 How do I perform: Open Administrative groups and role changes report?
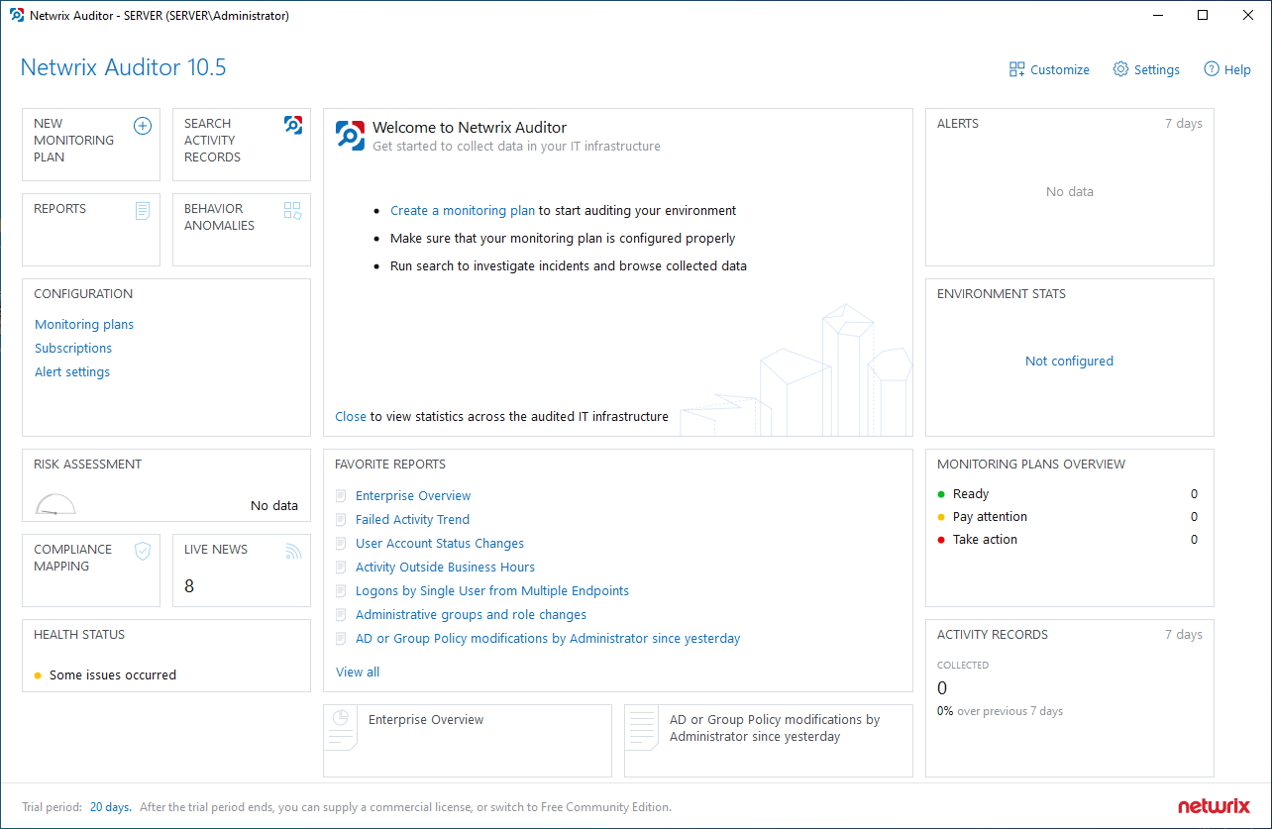click(x=471, y=614)
